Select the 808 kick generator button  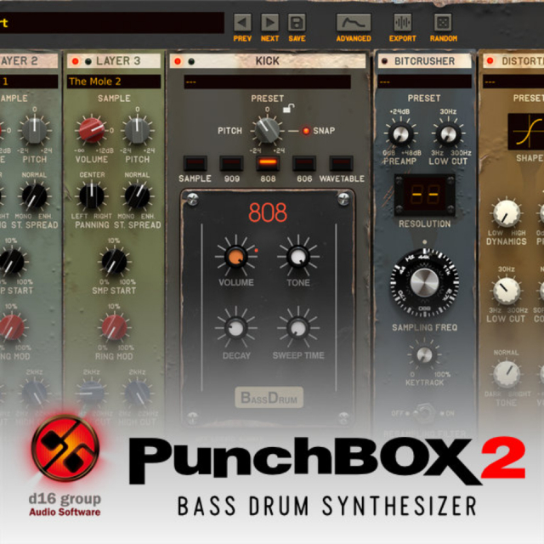pos(268,163)
